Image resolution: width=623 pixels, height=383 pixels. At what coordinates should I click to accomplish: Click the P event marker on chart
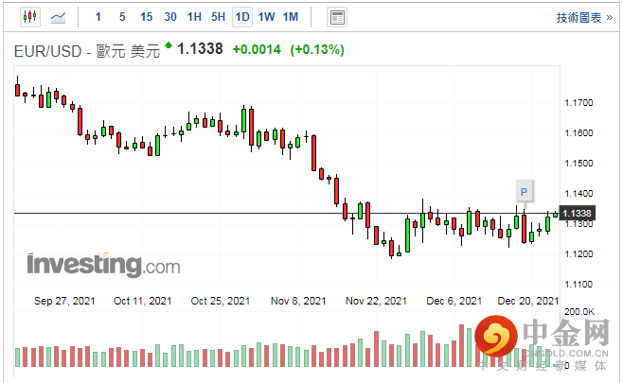524,192
